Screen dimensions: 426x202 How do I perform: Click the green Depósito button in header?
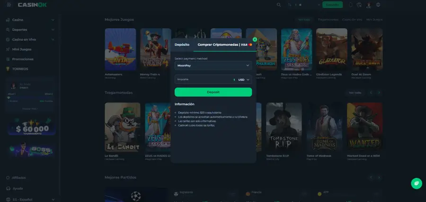[x=332, y=5]
